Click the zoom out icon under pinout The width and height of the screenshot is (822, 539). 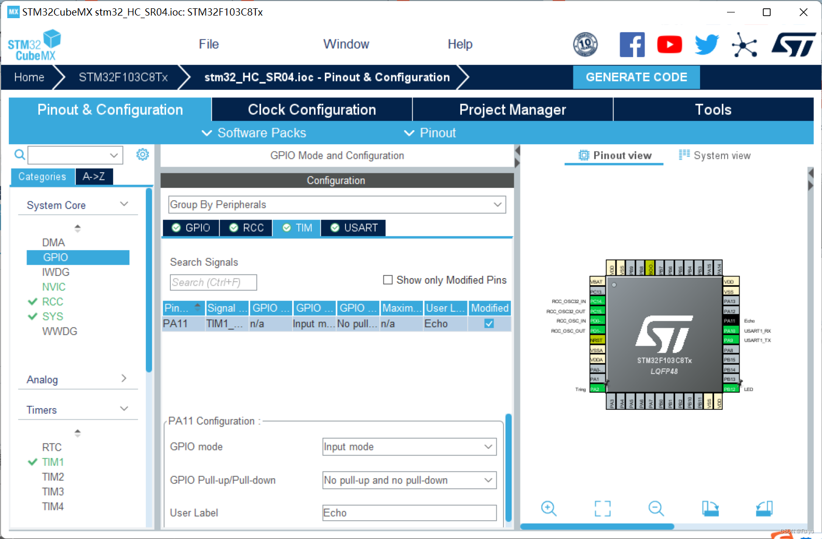(656, 508)
